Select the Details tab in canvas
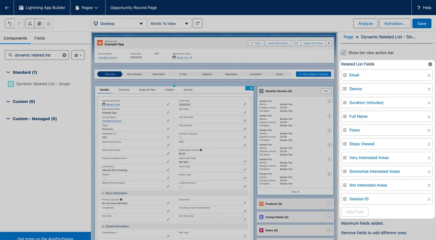Viewport: 436px width, 240px height. point(105,90)
